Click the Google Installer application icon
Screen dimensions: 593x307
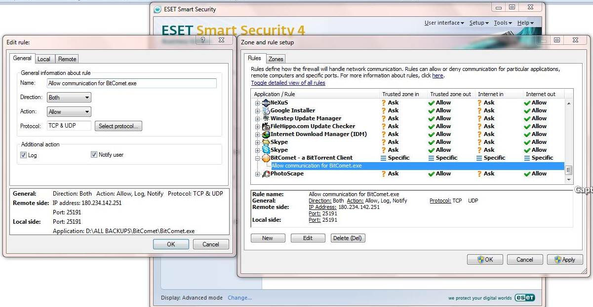(266, 110)
